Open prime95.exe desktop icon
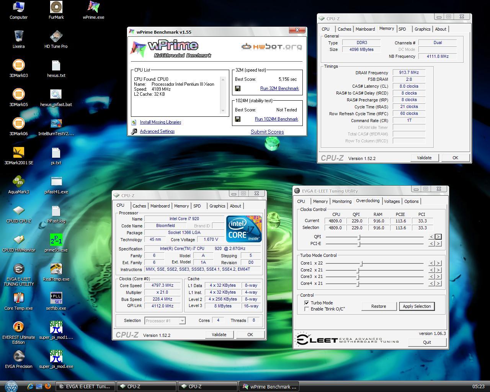490x392 pixels. pos(56,243)
